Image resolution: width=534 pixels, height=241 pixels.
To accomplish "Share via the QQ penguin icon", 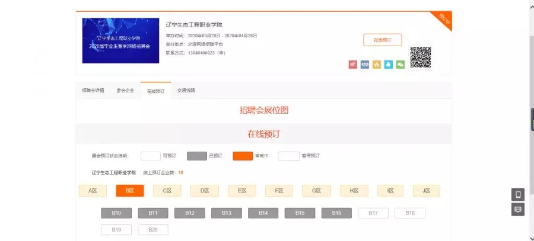I will pos(389,65).
